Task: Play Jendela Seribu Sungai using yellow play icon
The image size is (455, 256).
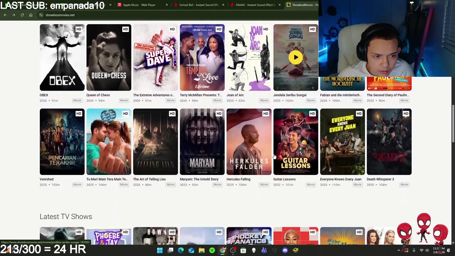Action: tap(296, 57)
